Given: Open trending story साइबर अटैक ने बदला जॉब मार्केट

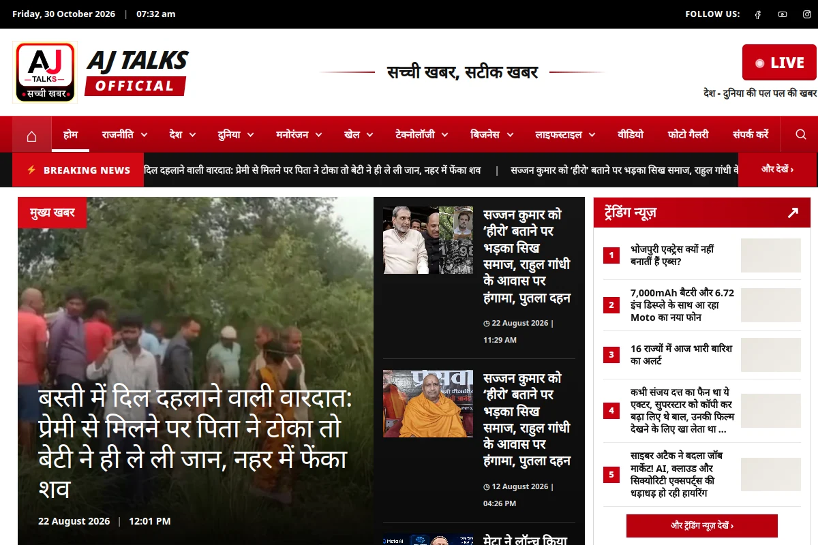Looking at the screenshot, I should tap(676, 474).
